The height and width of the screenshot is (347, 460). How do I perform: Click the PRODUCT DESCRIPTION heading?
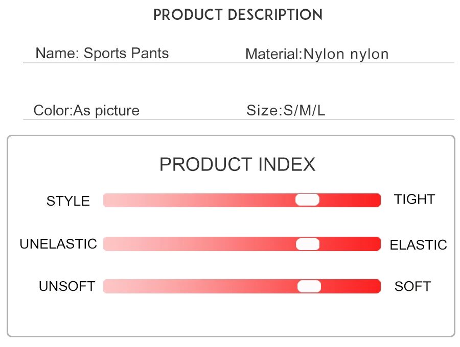[238, 15]
